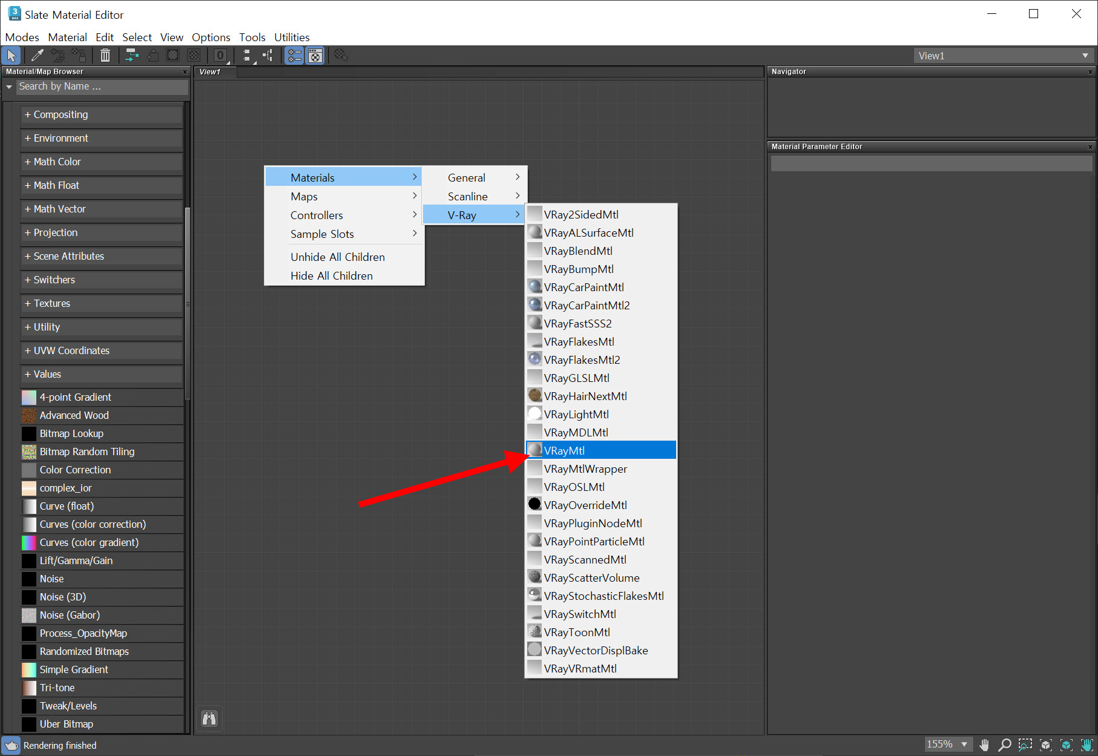The height and width of the screenshot is (756, 1098).
Task: Select VRayMtl from the V-Ray list
Action: (x=601, y=450)
